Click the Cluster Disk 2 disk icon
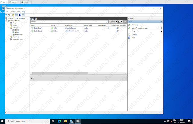This screenshot has height=124, width=193. pos(32,31)
